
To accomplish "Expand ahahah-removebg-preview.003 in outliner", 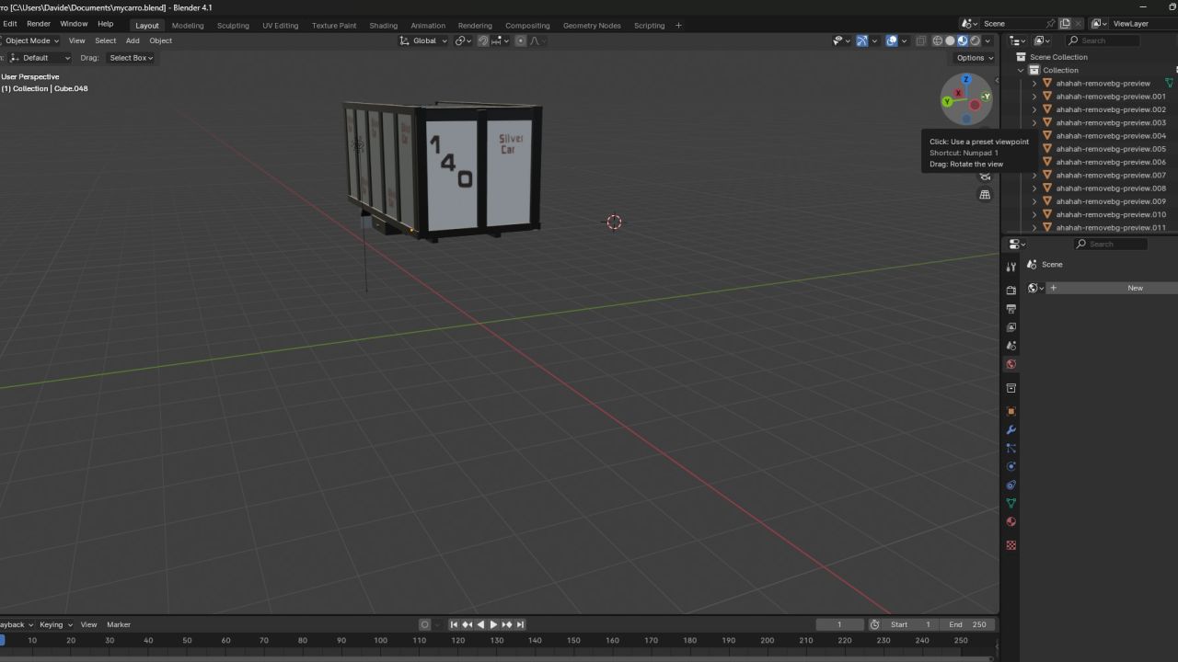I will pos(1034,122).
